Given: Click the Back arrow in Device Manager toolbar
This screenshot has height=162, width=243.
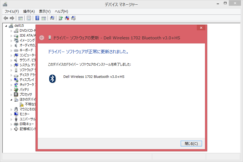Looking at the screenshot, I should [6, 18].
